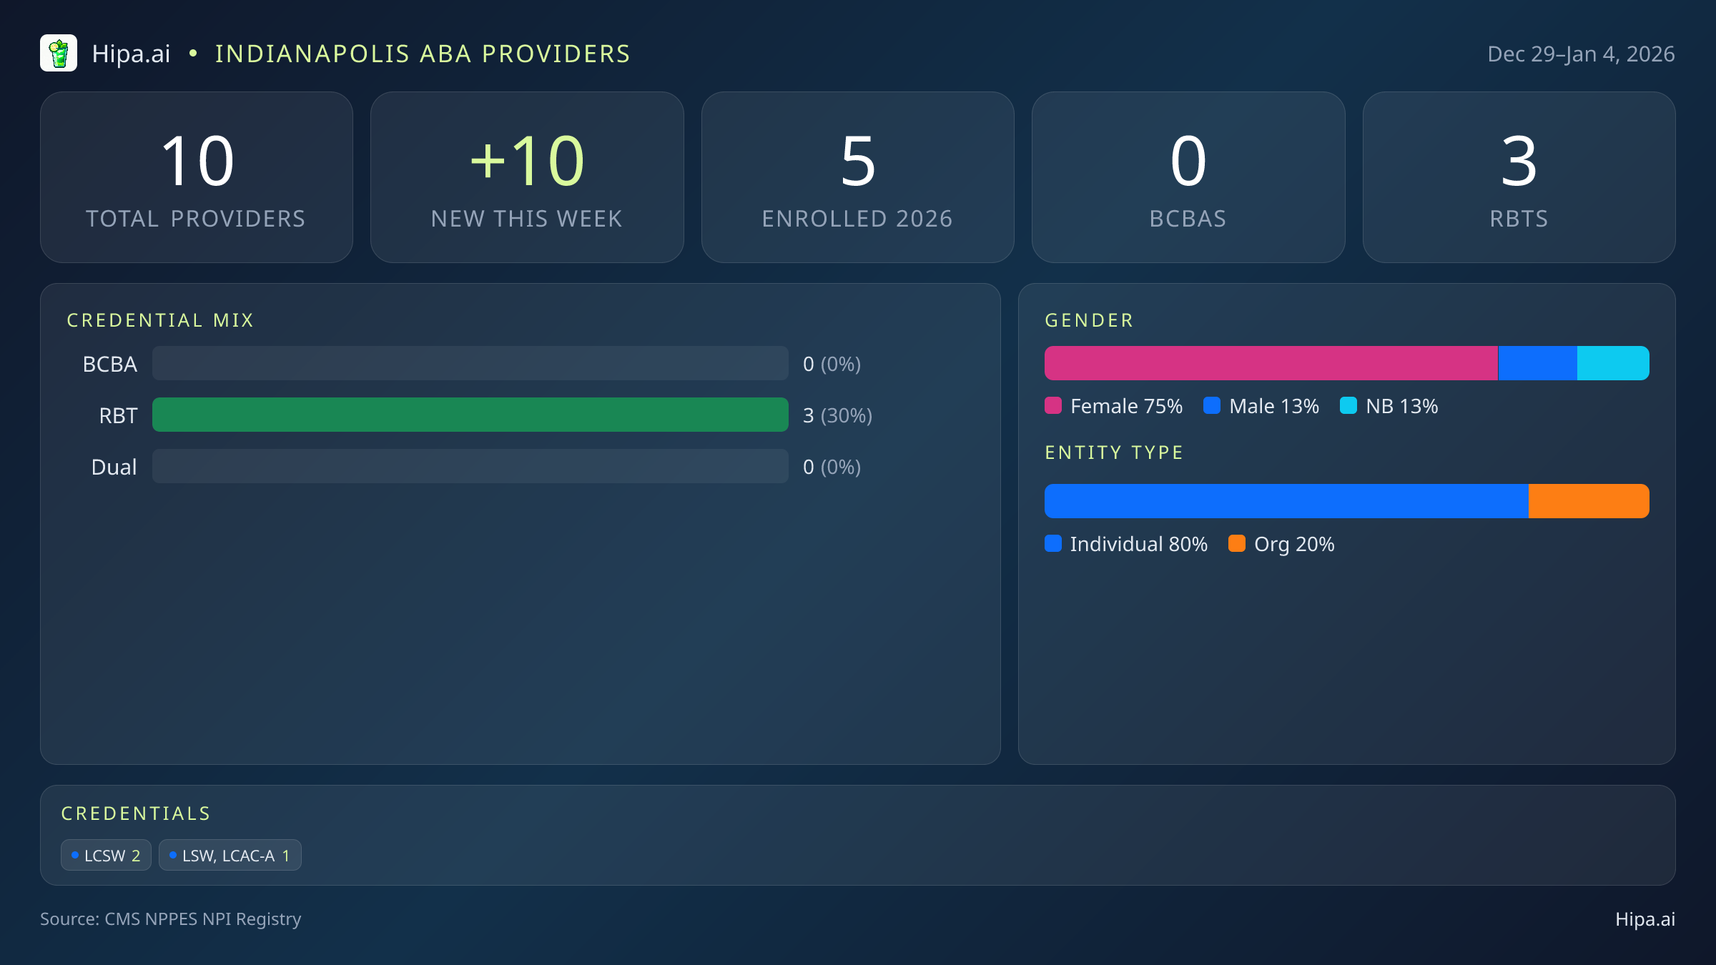Select the Entity Type section header
This screenshot has width=1716, height=965.
[1113, 452]
